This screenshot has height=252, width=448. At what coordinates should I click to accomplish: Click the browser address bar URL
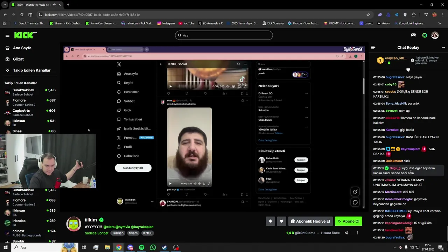[x=92, y=15]
